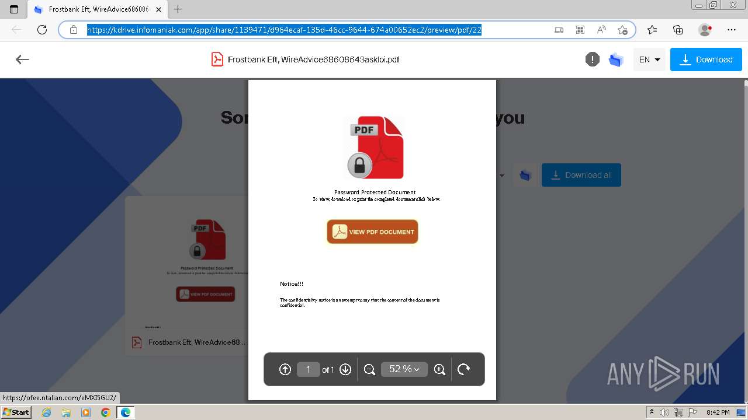Screen dimensions: 748x420
Task: Select Edge browser in taskbar
Action: click(125, 412)
